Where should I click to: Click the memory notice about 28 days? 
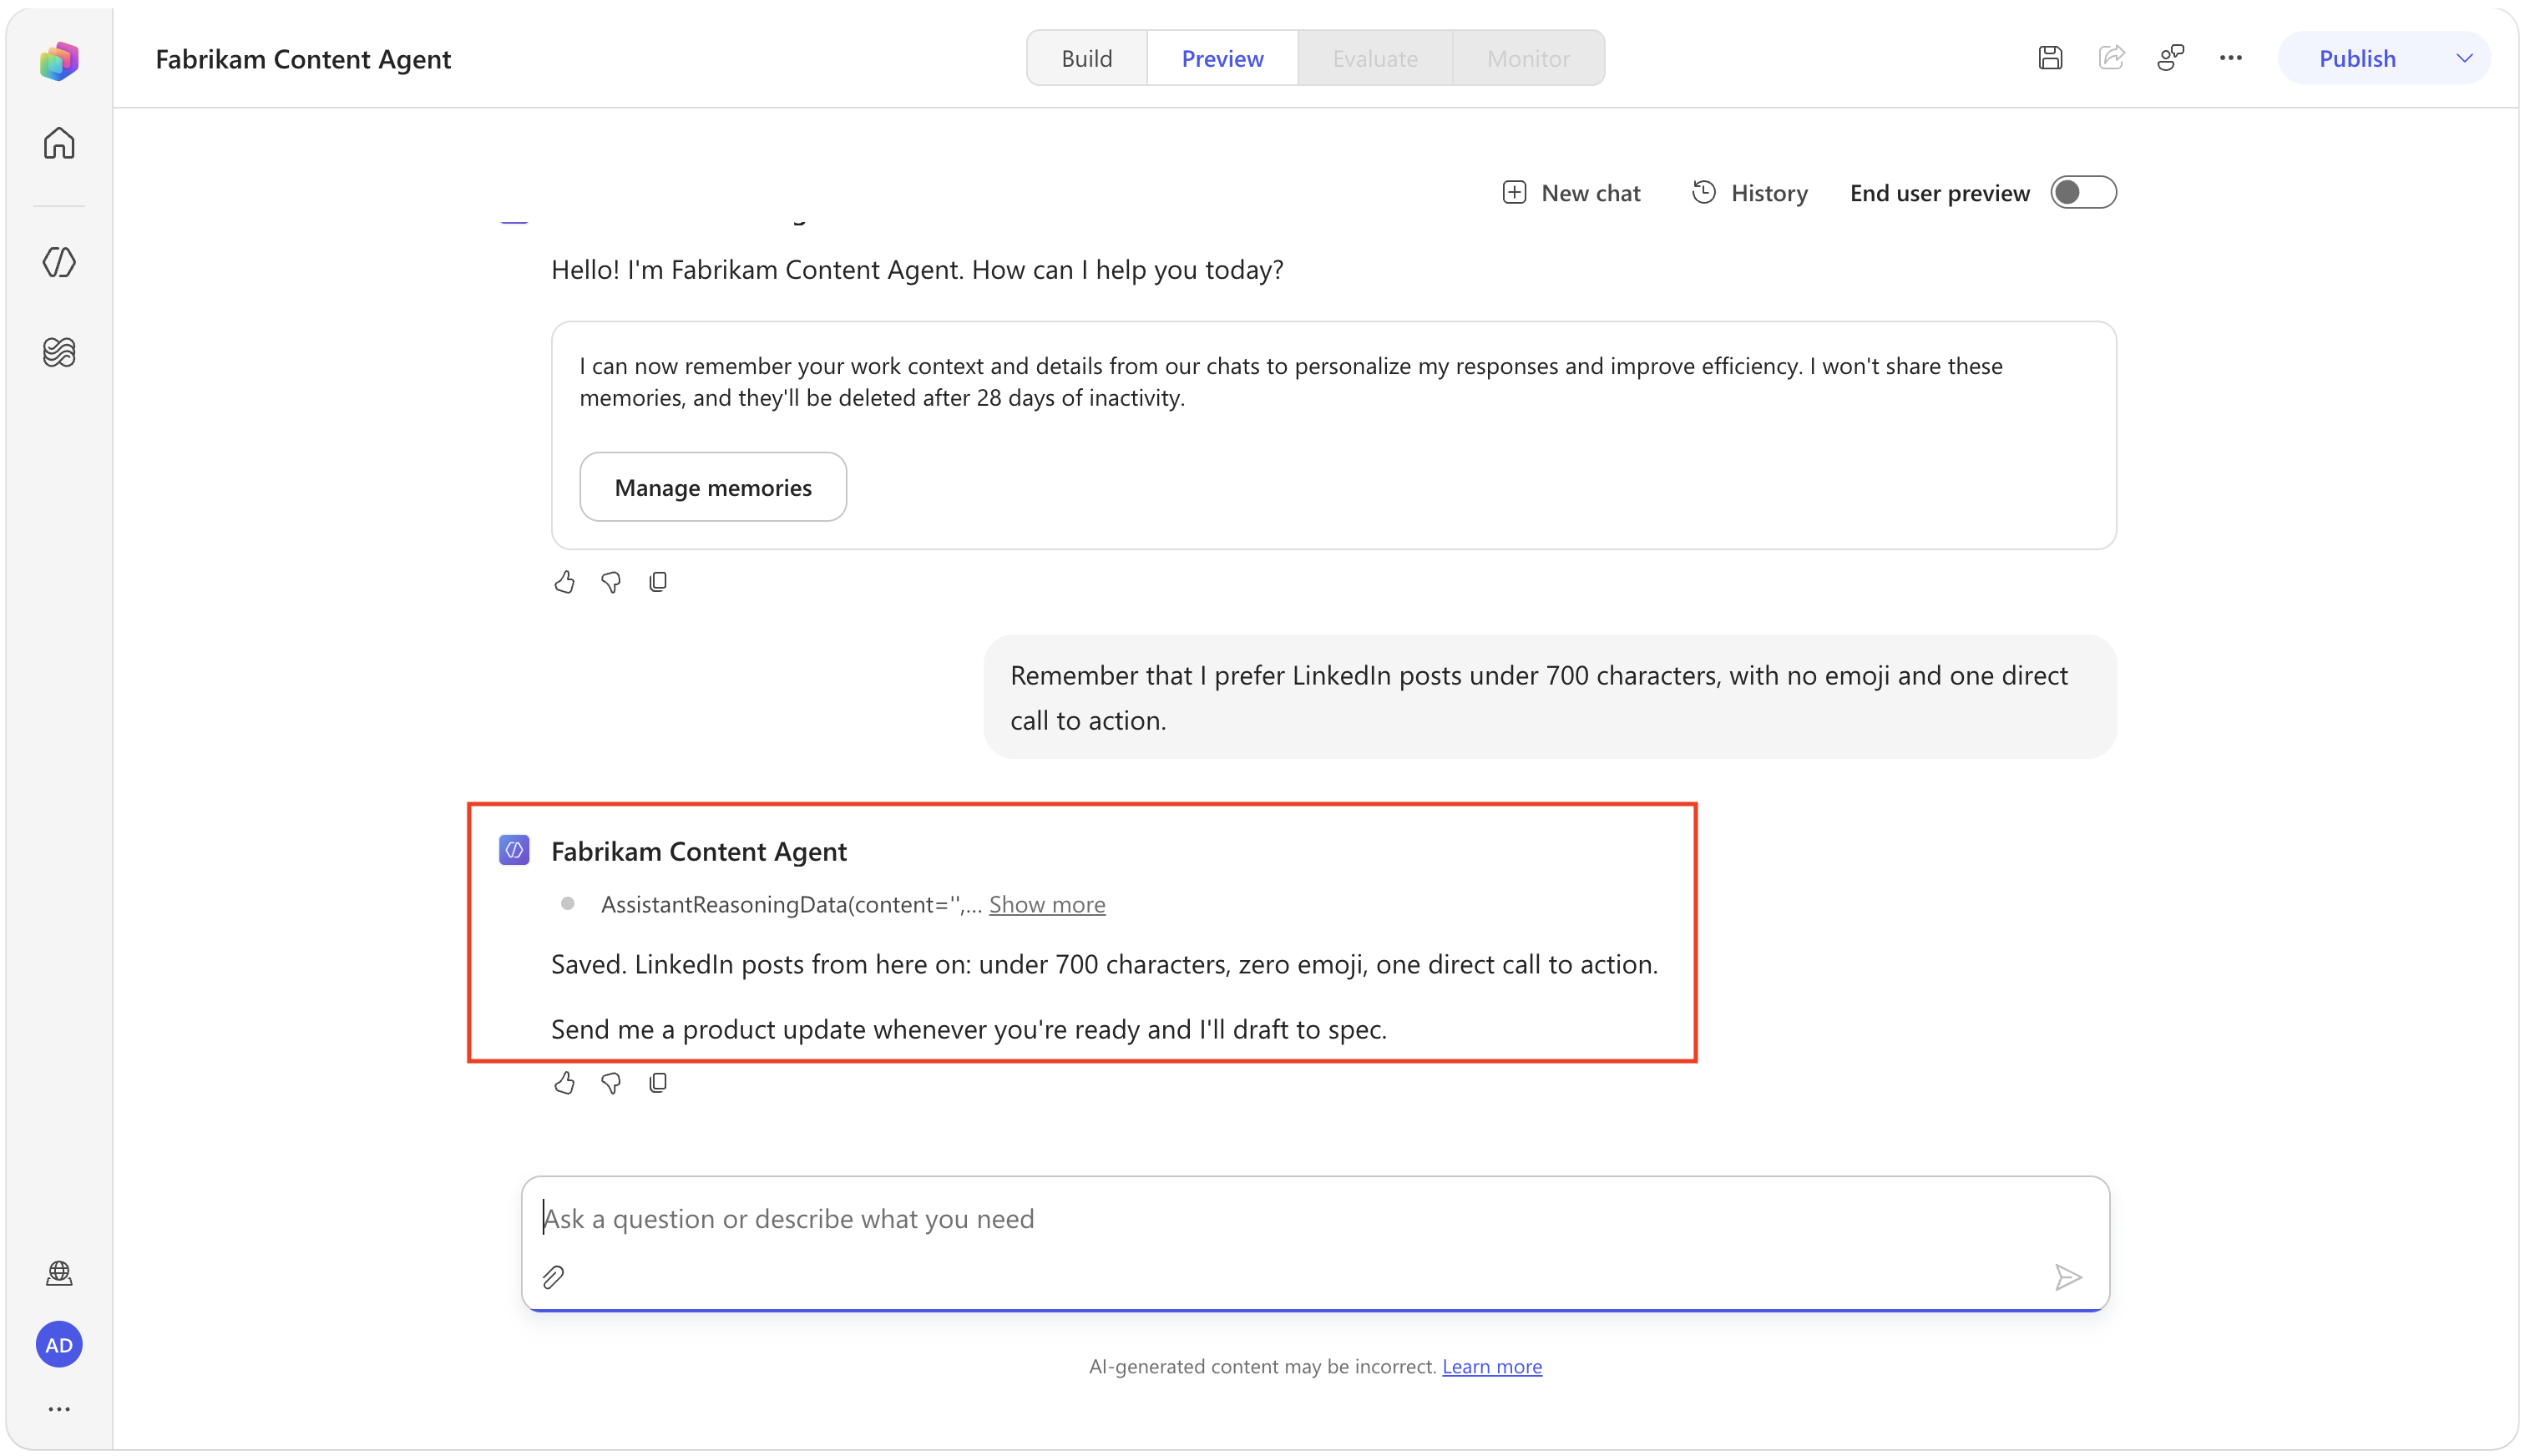(x=1291, y=382)
